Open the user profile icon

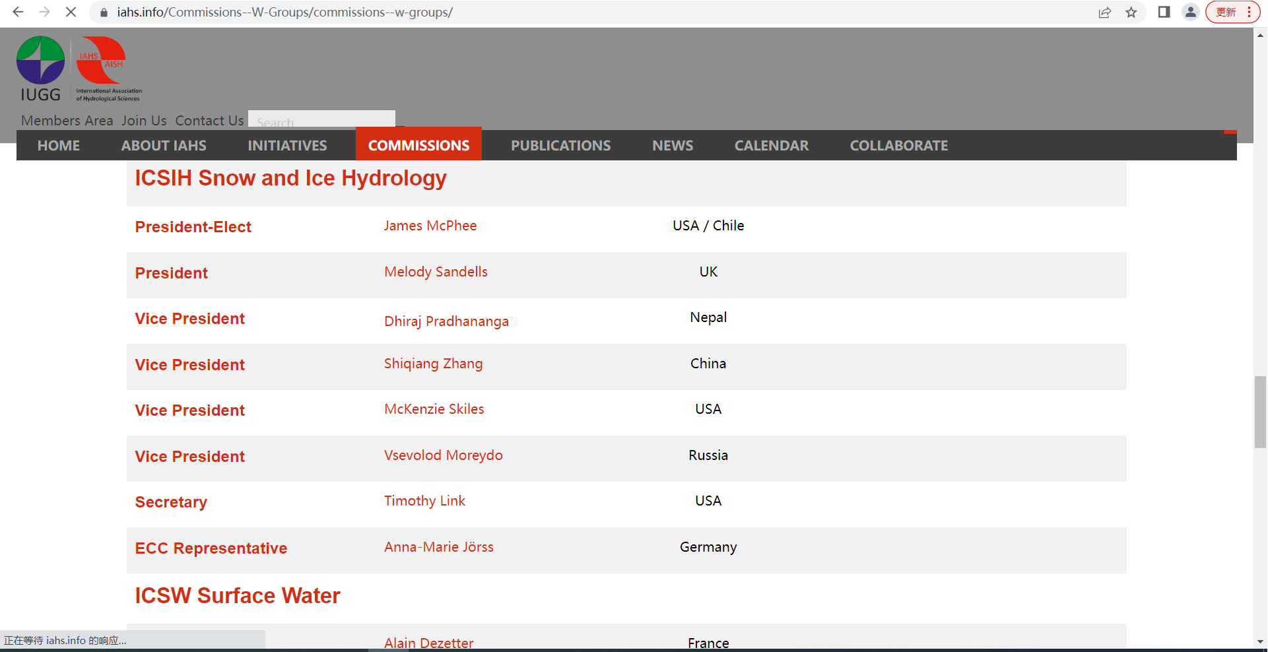pos(1190,12)
